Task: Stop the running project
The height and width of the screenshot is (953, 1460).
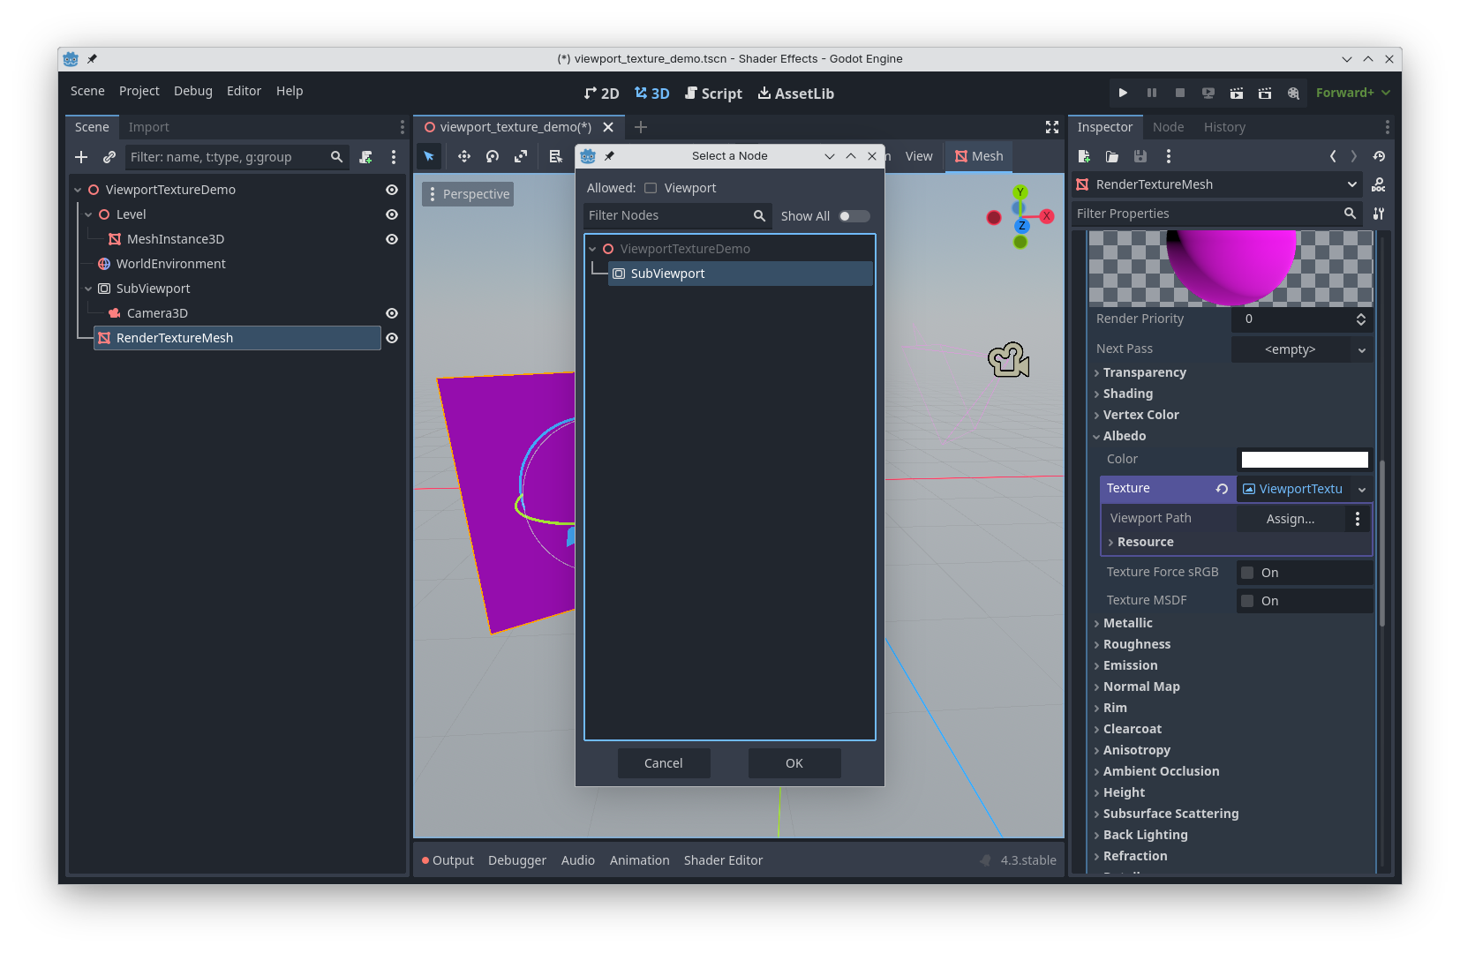Action: tap(1180, 93)
